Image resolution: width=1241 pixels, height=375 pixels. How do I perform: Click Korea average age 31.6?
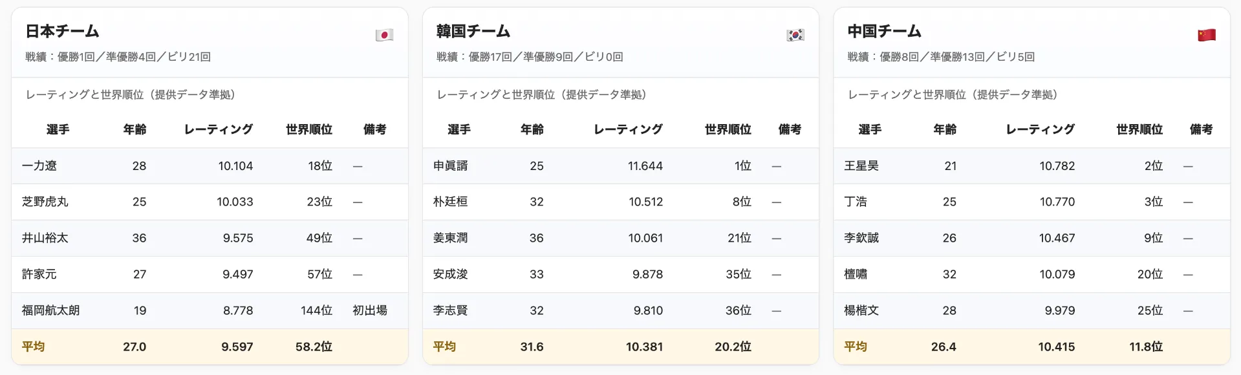532,347
